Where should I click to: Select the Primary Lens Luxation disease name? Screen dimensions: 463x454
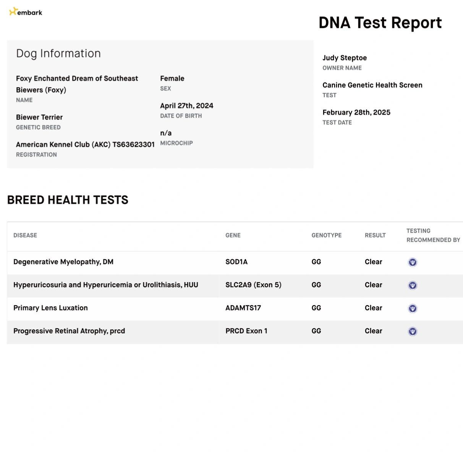coord(50,308)
